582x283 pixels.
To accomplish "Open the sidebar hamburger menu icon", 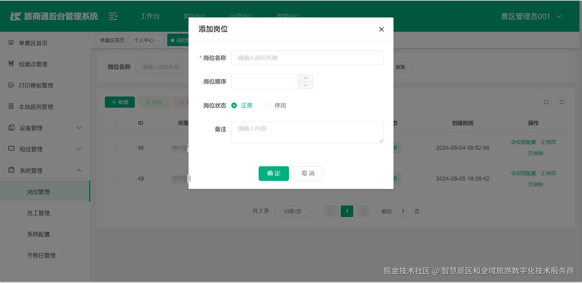I will [113, 16].
